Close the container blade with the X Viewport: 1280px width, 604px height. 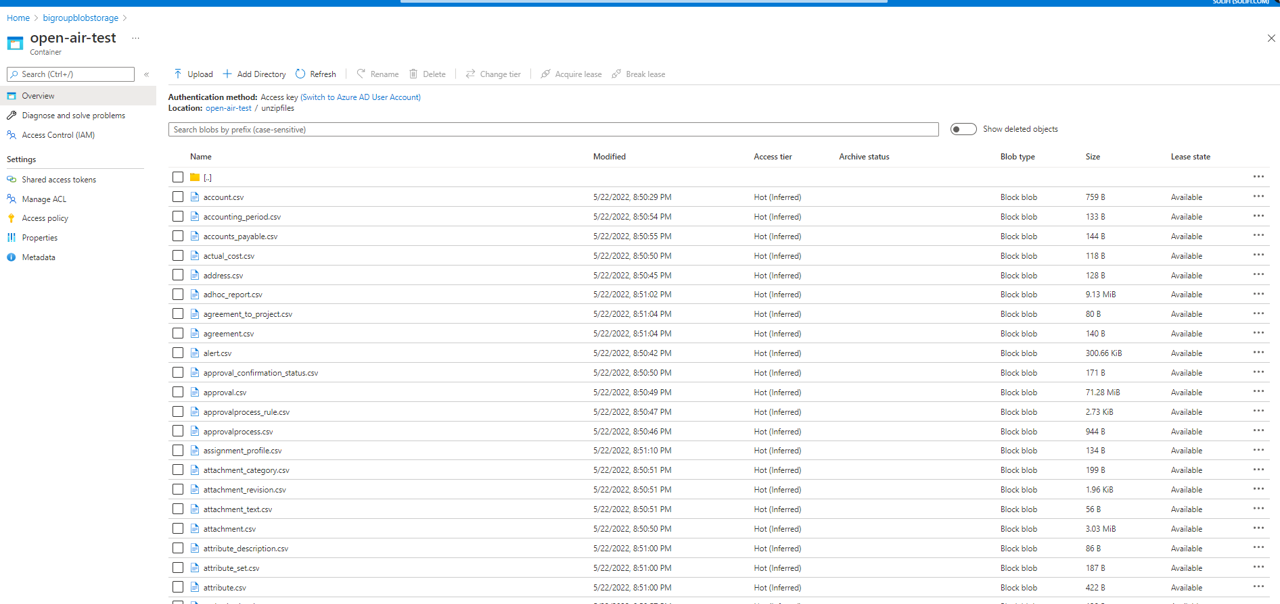point(1271,39)
